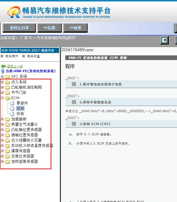Expand the 爆震传感器 tree node
The height and width of the screenshot is (202, 177).
coord(2,151)
